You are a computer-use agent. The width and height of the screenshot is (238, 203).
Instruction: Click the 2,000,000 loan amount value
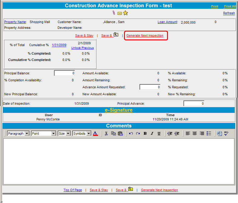pyautogui.click(x=188, y=22)
